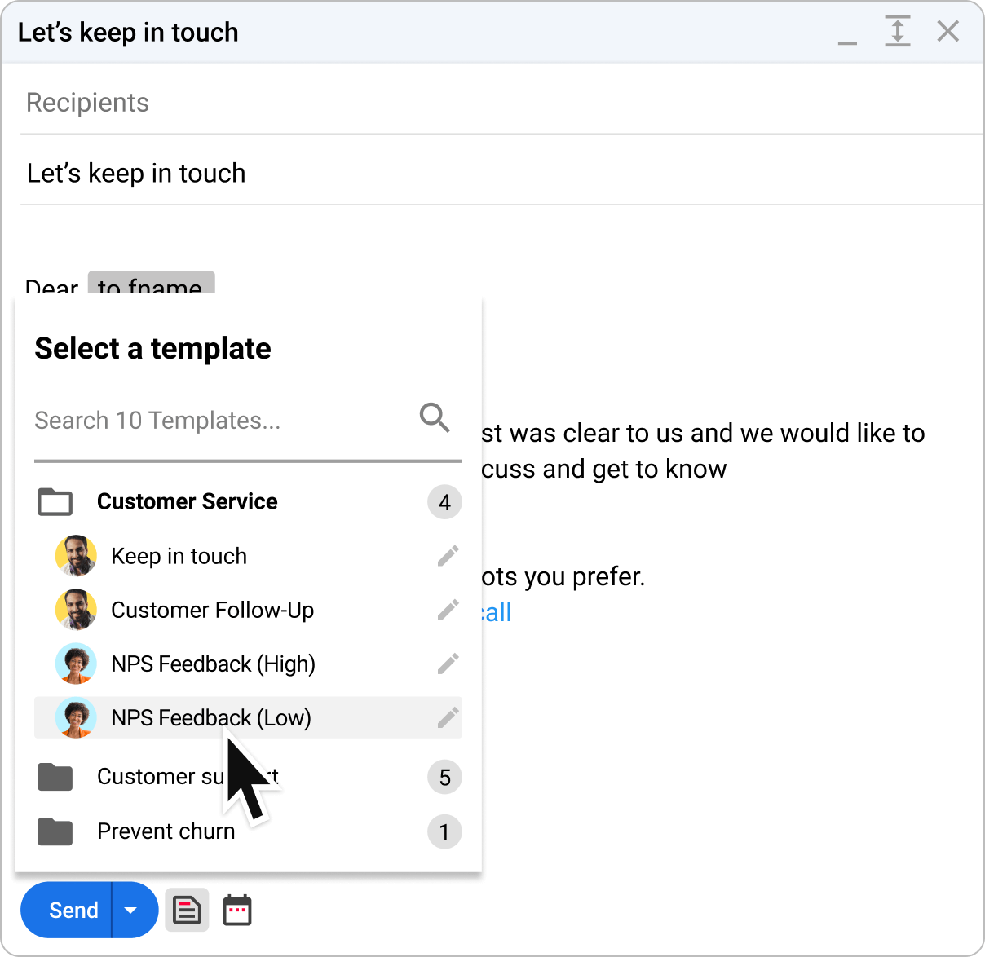
Task: Expand the compose window to full height
Action: (898, 31)
